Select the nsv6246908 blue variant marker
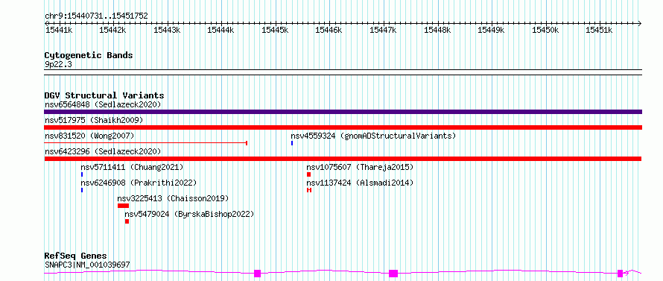Viewport: 663px width, 281px height. coord(82,190)
